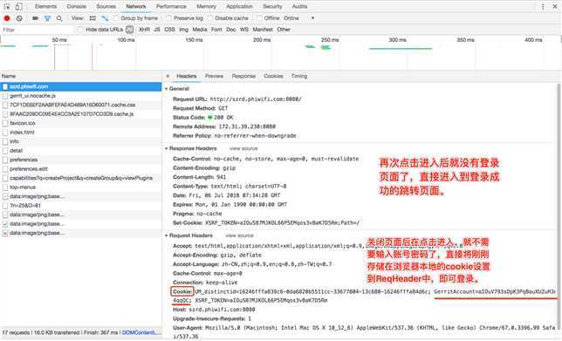This screenshot has width=562, height=341.
Task: Select the index.html request
Action: click(x=81, y=133)
